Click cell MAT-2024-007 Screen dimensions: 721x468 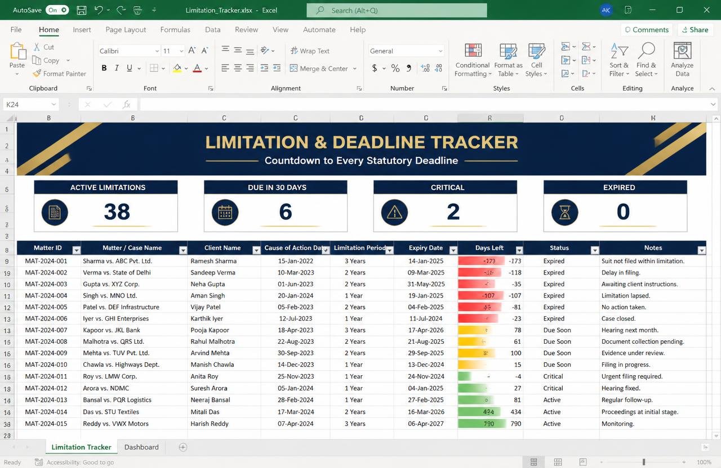[x=48, y=330]
